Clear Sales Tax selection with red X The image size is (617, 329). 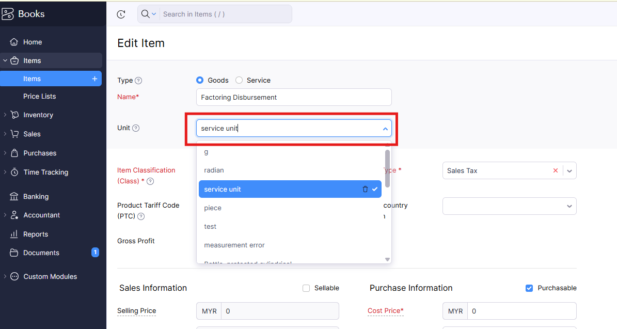pos(556,170)
